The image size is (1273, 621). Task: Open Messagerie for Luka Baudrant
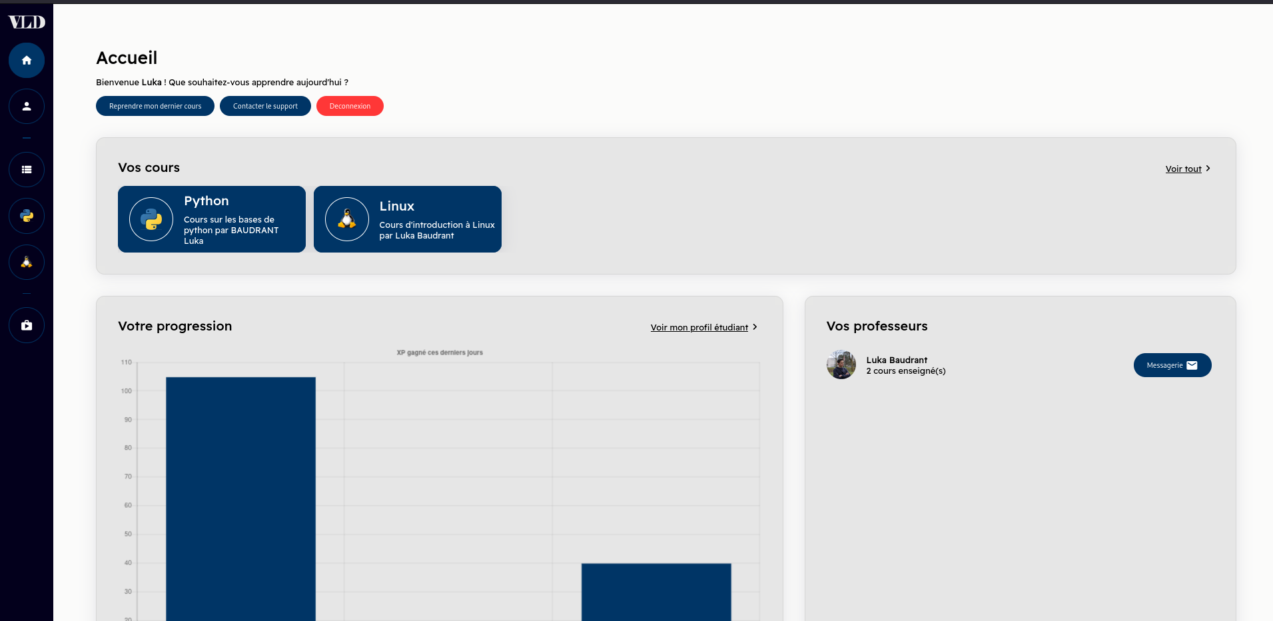1172,365
